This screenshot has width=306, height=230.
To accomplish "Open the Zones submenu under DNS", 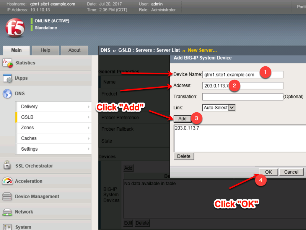I will point(54,128).
